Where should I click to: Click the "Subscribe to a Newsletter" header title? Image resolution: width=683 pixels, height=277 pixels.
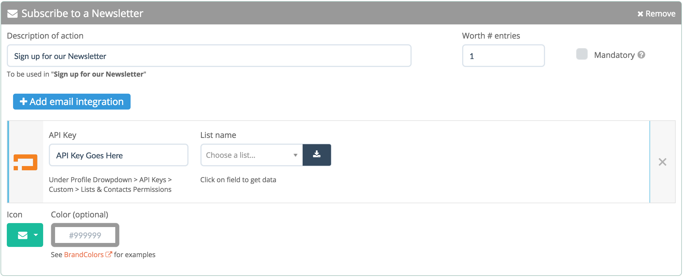click(x=82, y=14)
